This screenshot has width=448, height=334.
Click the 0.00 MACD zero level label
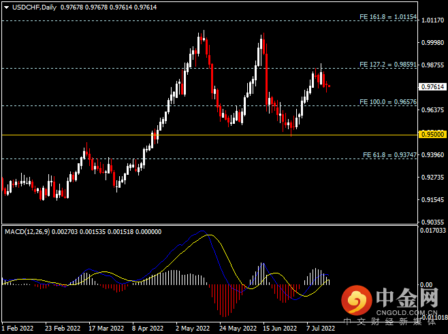(x=426, y=284)
